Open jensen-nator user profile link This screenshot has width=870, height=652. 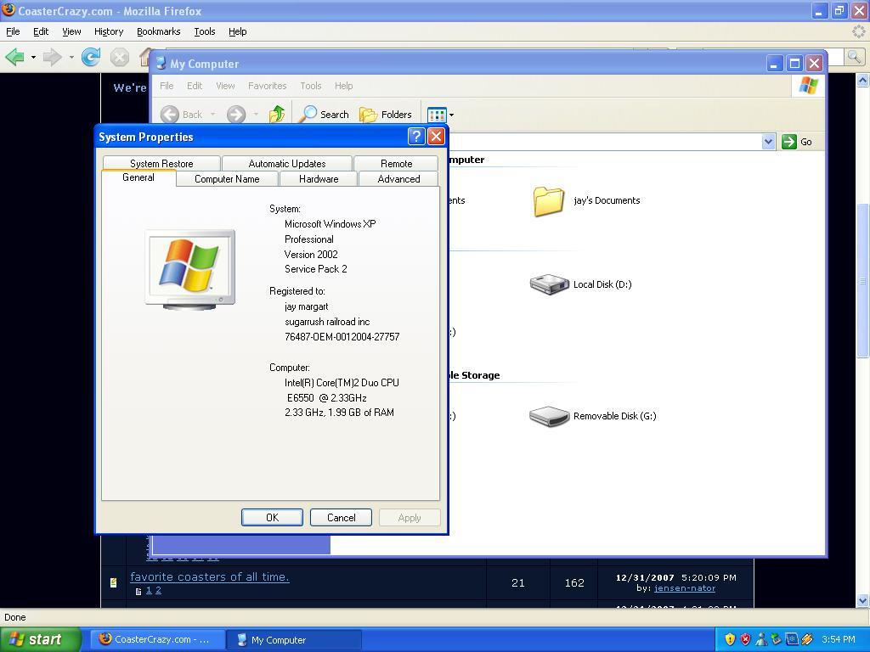coord(685,588)
